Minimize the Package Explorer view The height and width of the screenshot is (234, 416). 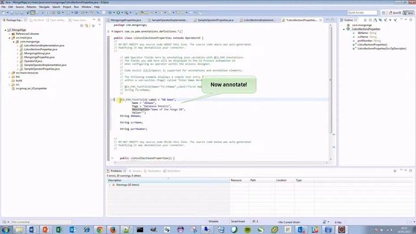94,20
